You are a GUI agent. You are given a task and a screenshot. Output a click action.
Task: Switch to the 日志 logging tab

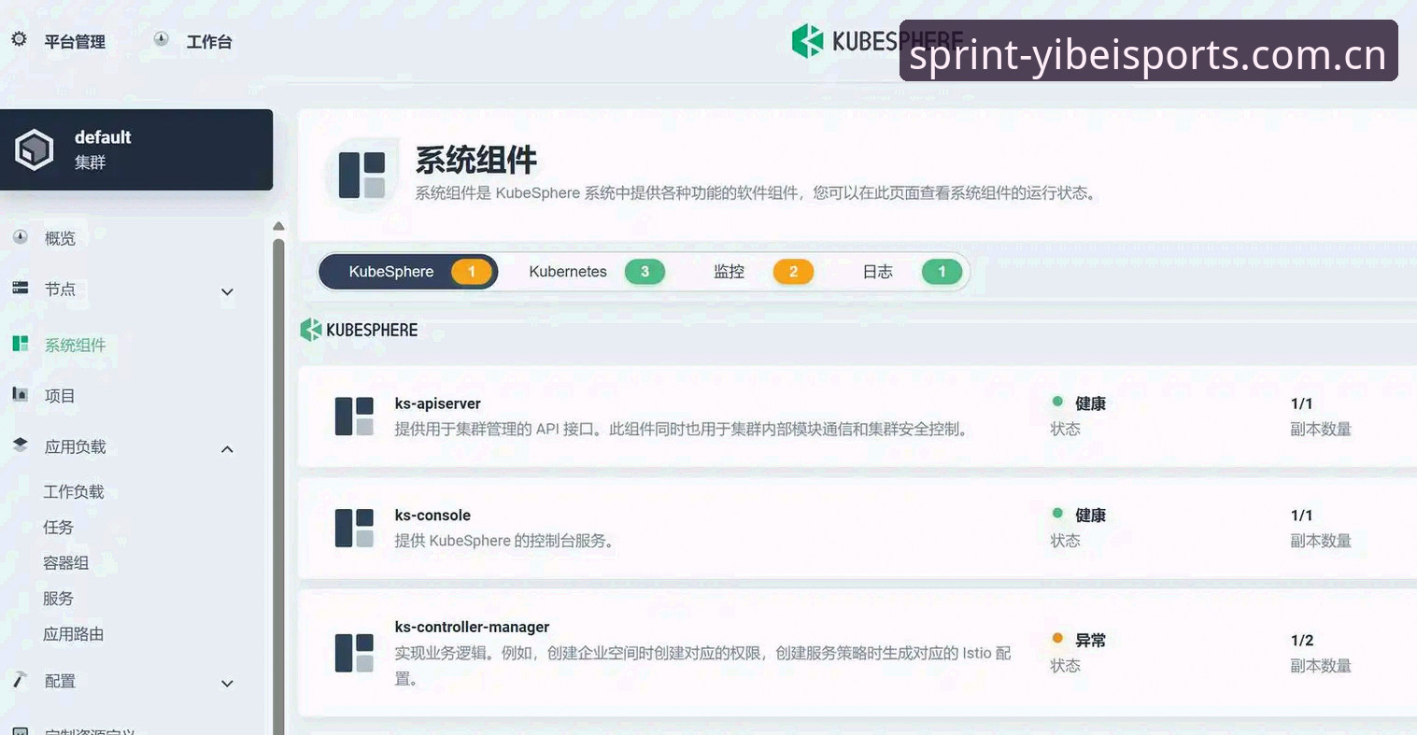point(912,272)
